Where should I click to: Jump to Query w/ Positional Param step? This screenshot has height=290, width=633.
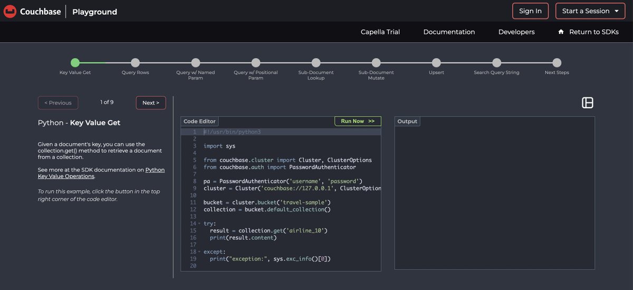pyautogui.click(x=256, y=63)
